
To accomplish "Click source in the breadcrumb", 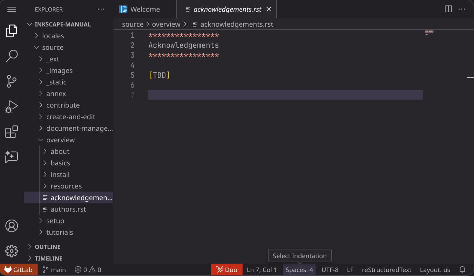I will (133, 24).
